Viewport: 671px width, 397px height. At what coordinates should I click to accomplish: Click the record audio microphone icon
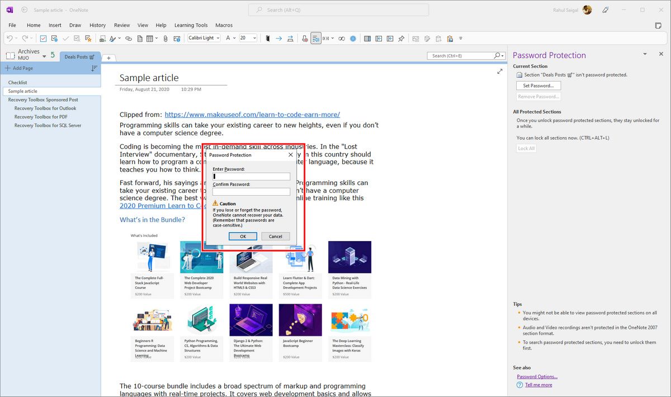point(305,39)
